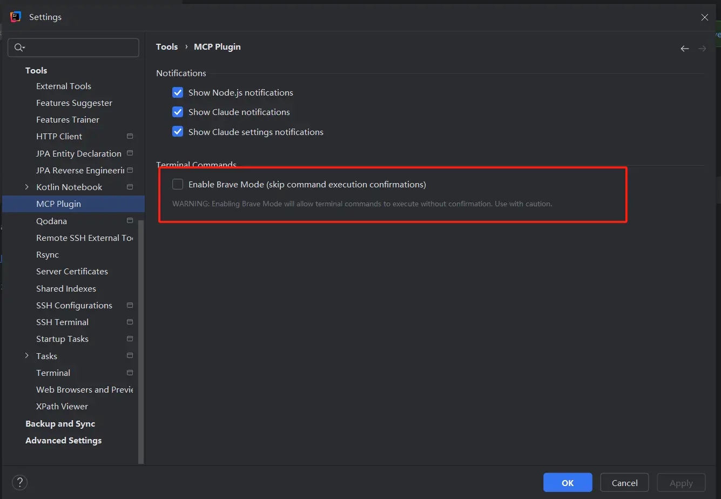721x499 pixels.
Task: Open JPA Reverse Engineering settings
Action: 80,170
